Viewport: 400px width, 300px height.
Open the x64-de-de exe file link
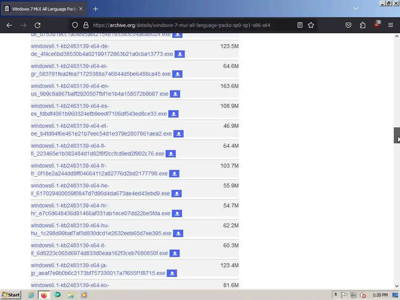click(102, 50)
